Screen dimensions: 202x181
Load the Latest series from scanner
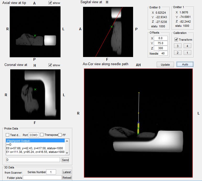(67, 172)
